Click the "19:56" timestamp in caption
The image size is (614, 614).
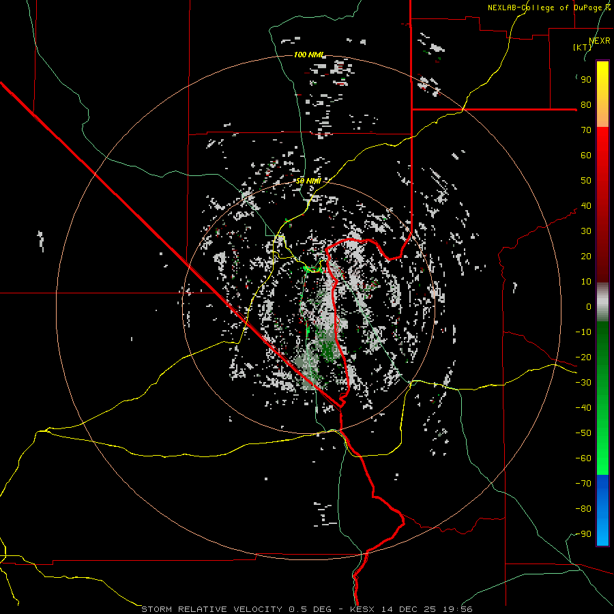click(x=457, y=609)
